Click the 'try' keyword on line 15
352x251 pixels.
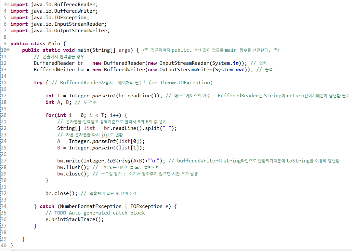click(38, 83)
